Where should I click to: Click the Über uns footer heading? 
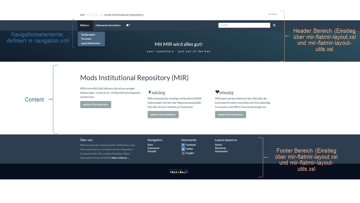point(86,140)
